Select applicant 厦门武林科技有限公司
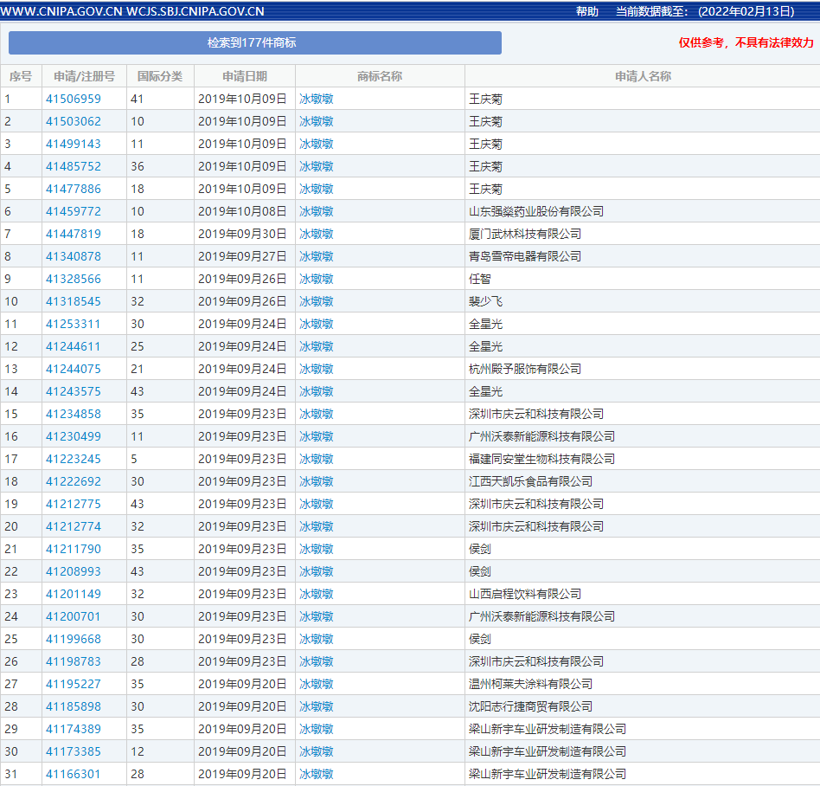 [525, 234]
